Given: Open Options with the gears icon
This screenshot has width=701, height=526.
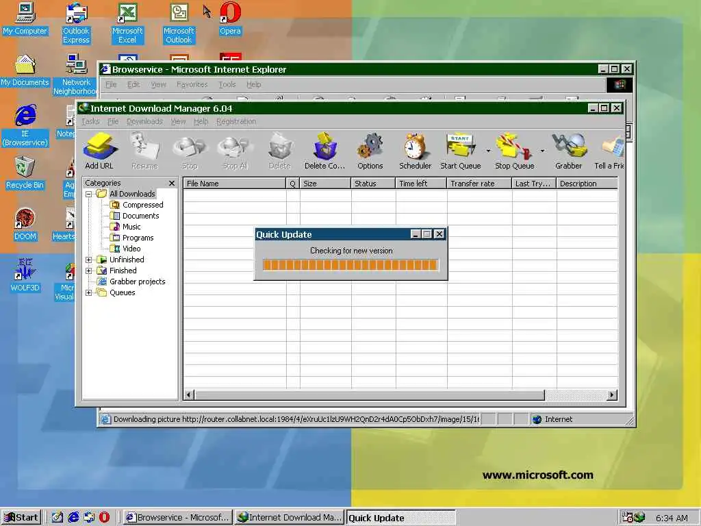Looking at the screenshot, I should pos(370,151).
